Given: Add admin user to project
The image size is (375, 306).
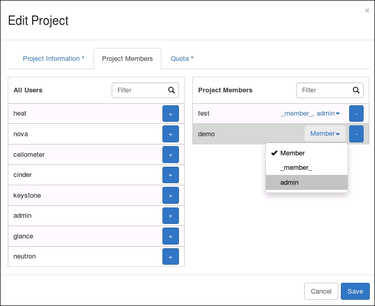Looking at the screenshot, I should [x=170, y=216].
